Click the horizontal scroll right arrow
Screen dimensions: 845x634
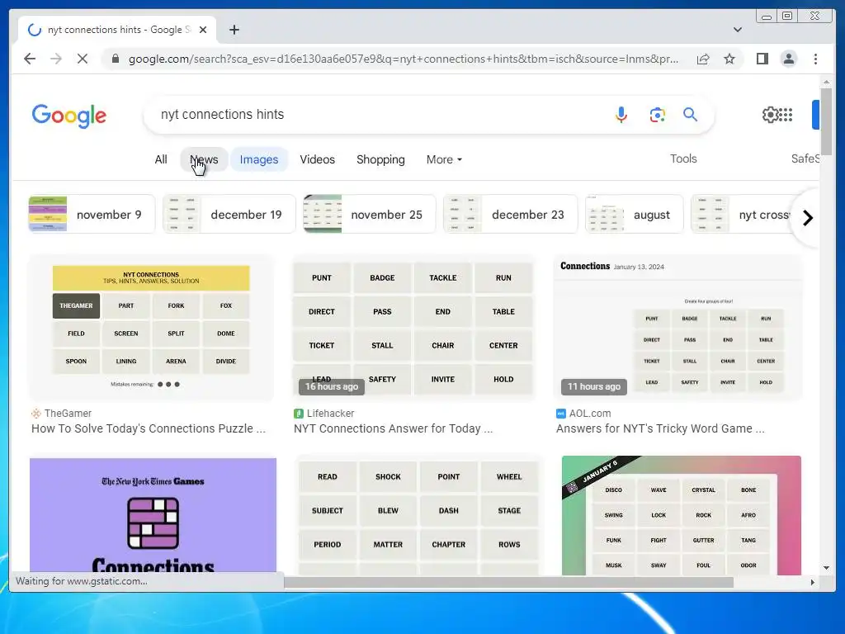click(x=813, y=582)
